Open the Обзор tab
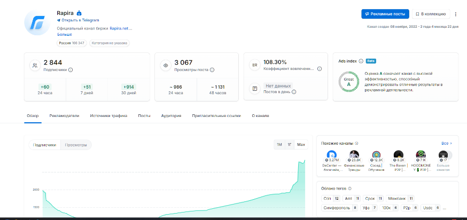 (x=33, y=116)
